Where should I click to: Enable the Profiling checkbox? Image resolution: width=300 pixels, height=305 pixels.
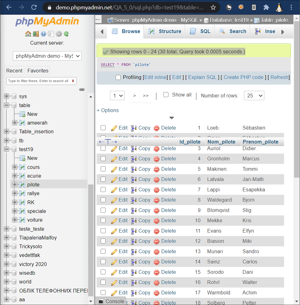[x=118, y=77]
